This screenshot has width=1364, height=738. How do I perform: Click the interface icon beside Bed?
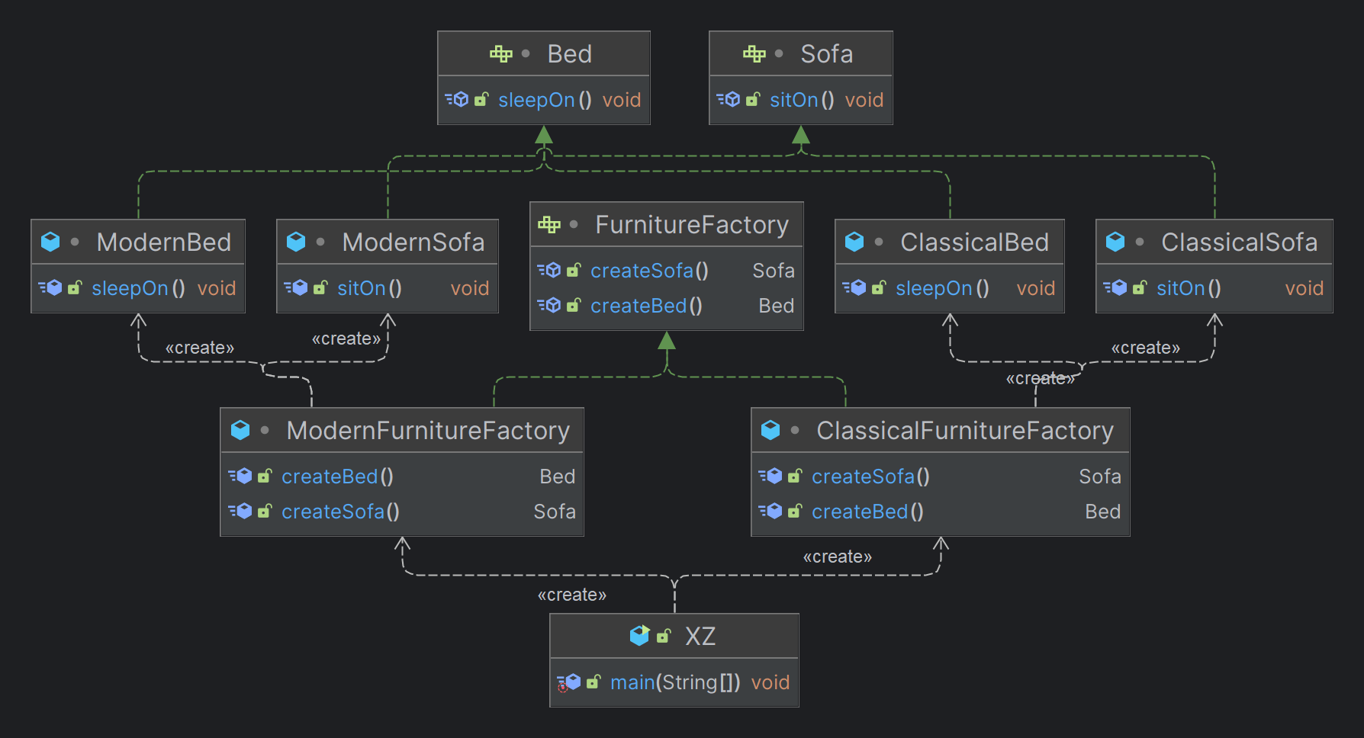501,53
